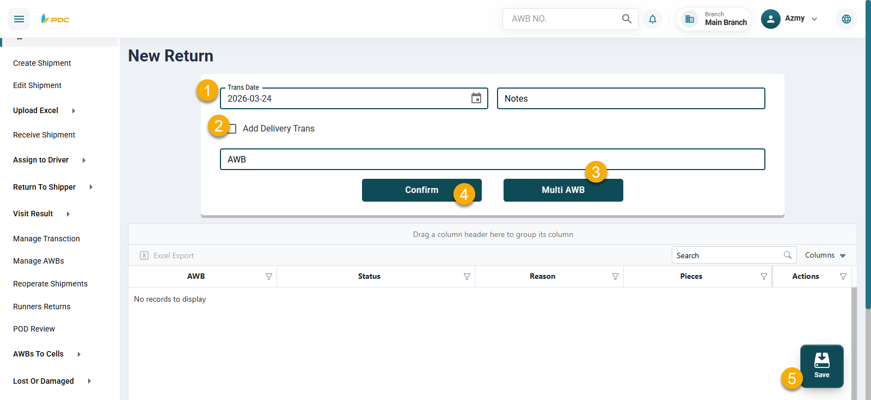Screen dimensions: 871x400
Task: Open the hamburger navigation menu
Action: [19, 19]
